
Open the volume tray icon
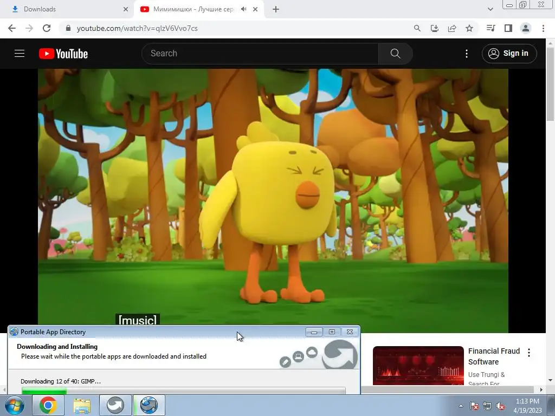(x=500, y=406)
